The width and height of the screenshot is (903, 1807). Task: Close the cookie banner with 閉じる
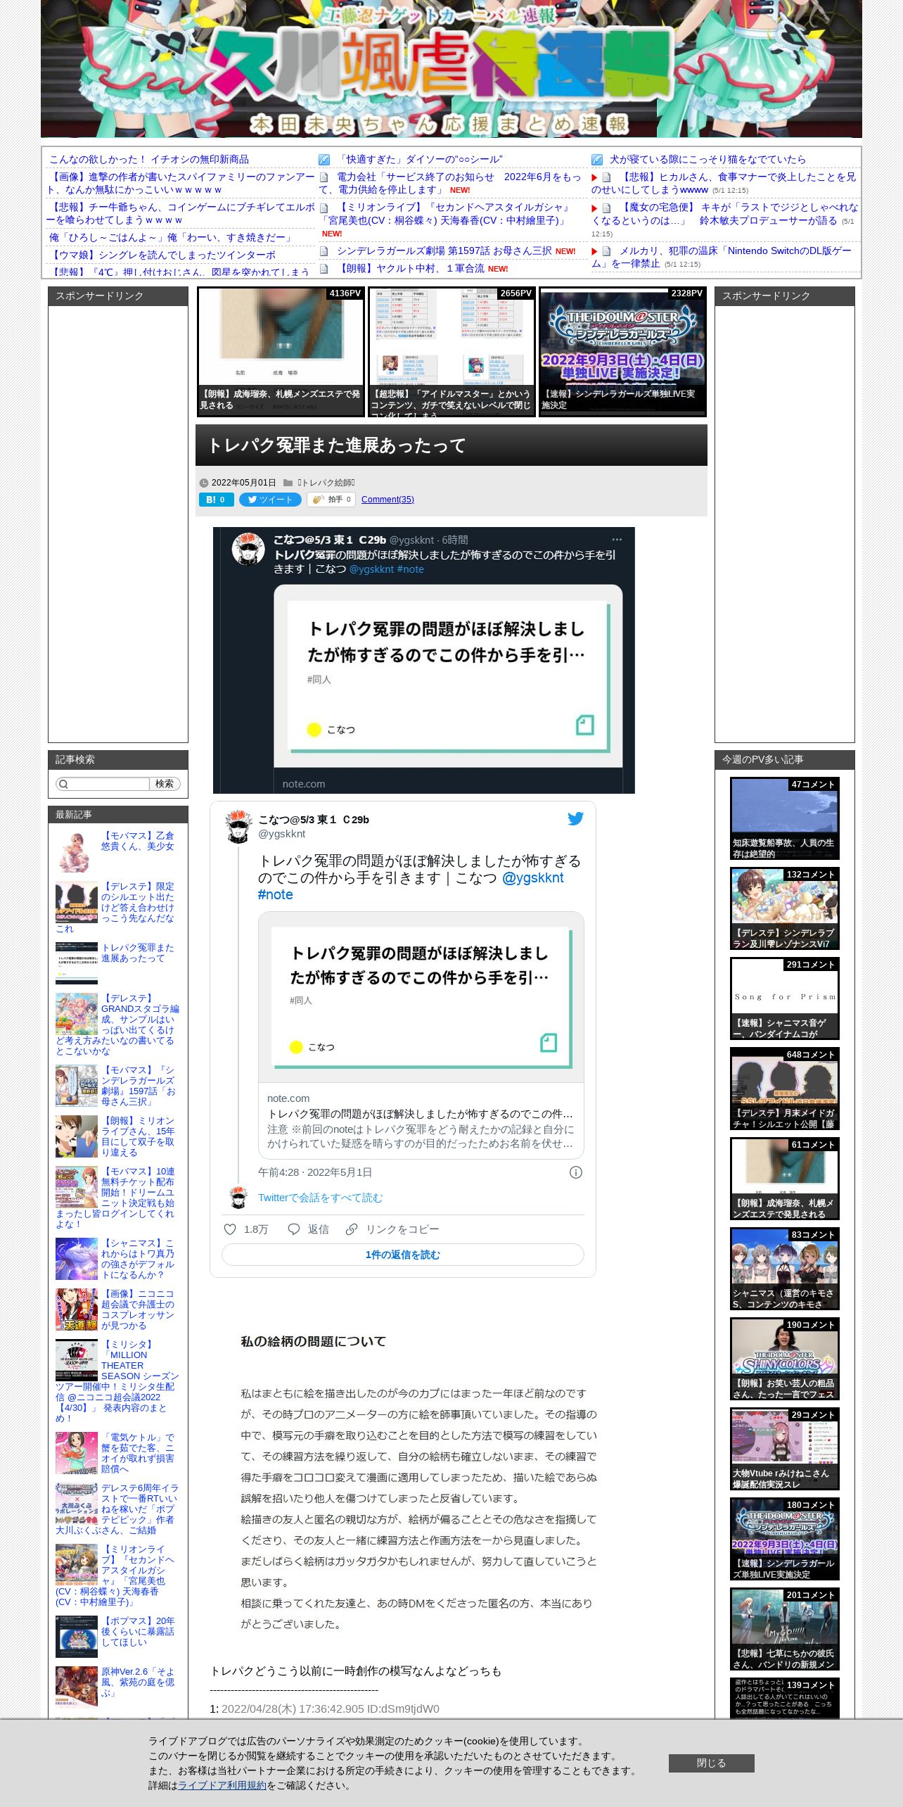(x=711, y=1763)
